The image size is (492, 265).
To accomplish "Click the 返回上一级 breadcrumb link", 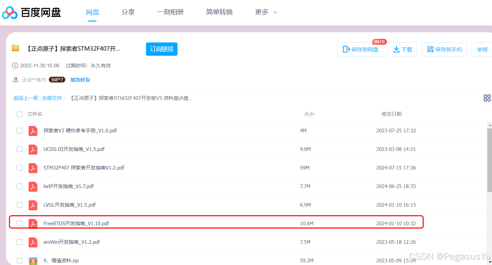I will pos(26,98).
